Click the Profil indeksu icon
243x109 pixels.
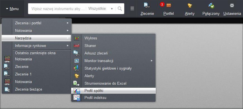click(x=76, y=98)
